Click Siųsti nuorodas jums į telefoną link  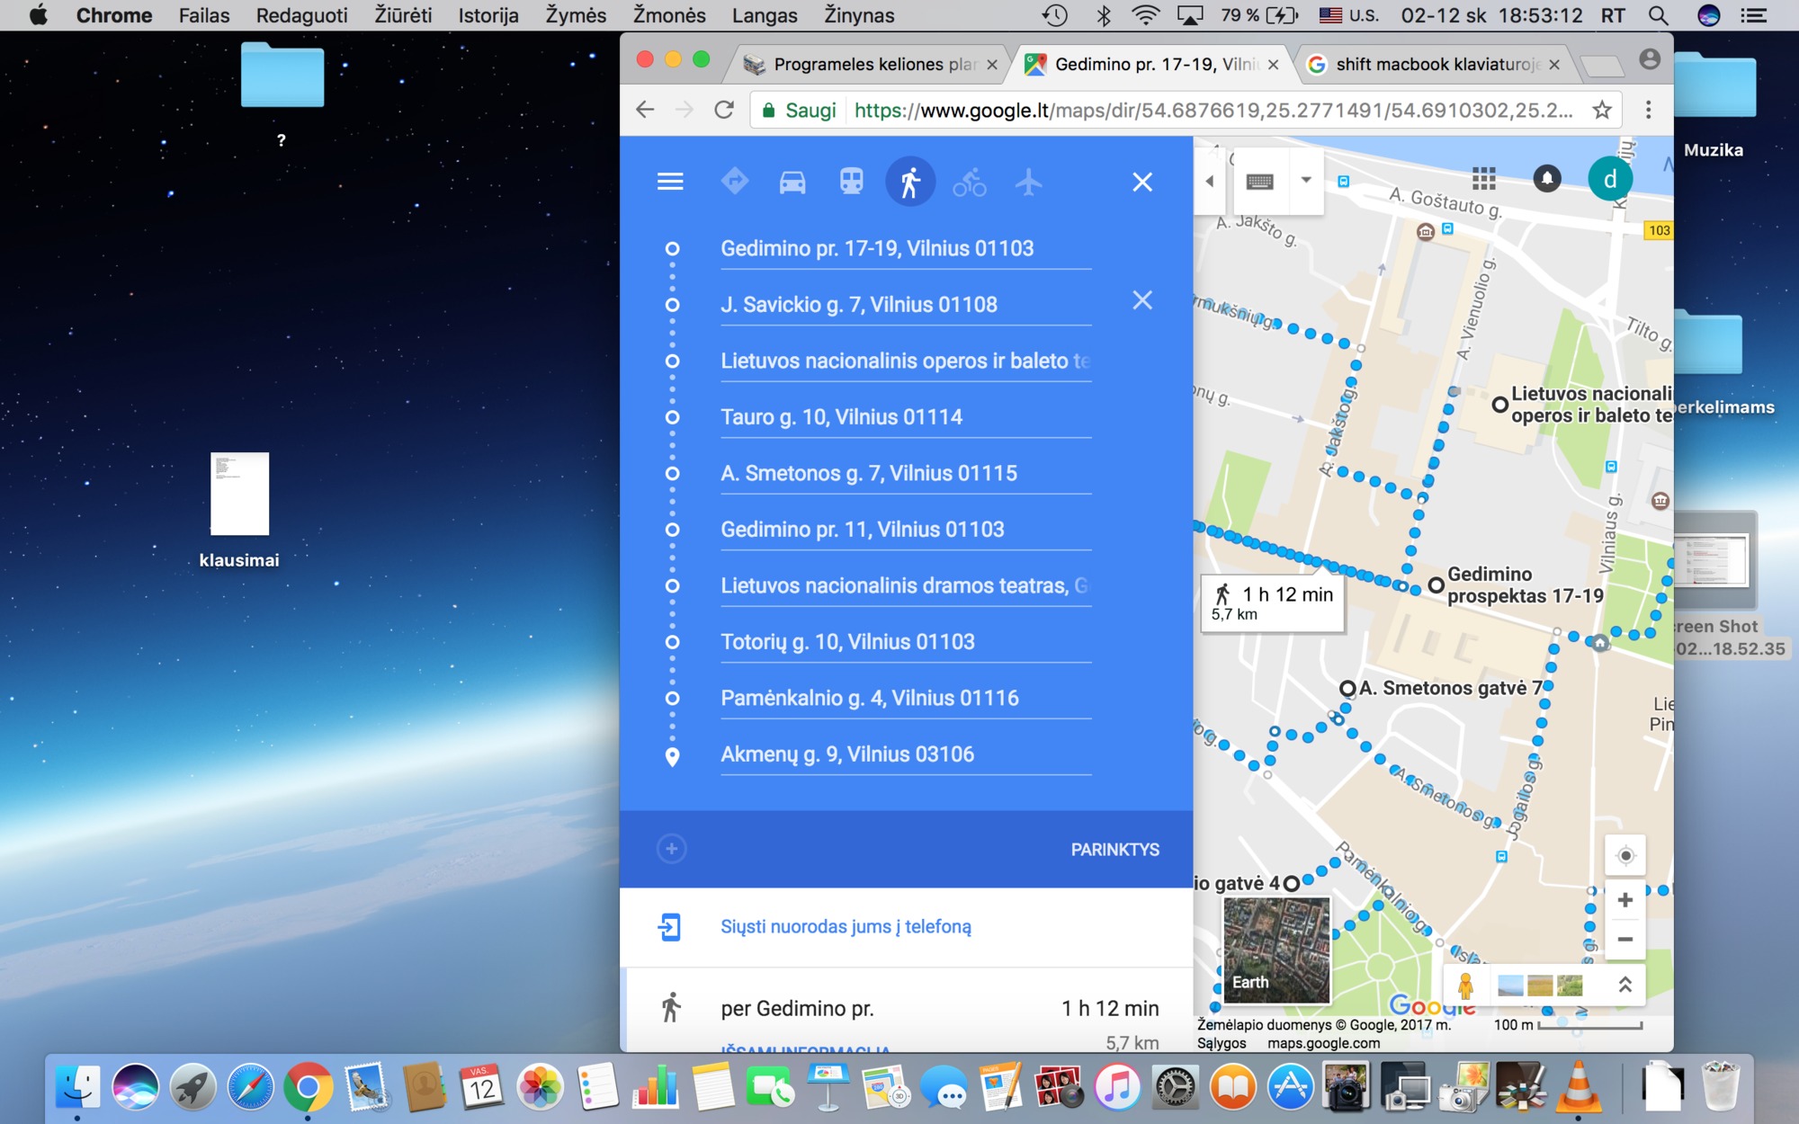846,926
